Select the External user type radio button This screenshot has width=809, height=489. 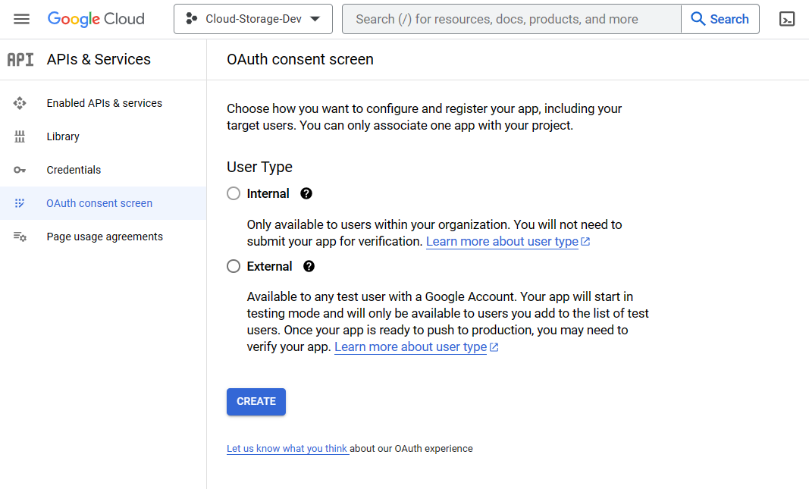(234, 266)
